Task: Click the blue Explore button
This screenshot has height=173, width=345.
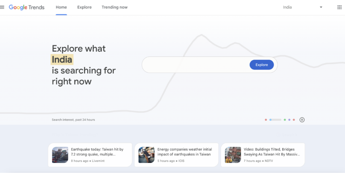Action: 261,65
